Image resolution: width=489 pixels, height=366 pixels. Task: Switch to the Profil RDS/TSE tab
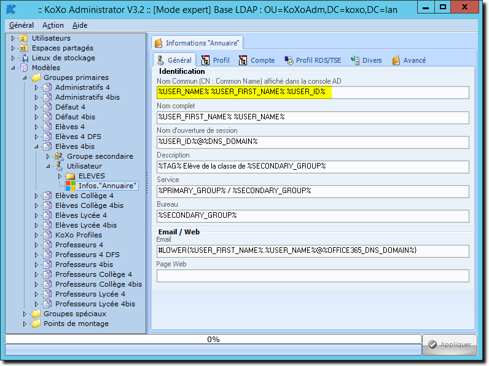(313, 60)
